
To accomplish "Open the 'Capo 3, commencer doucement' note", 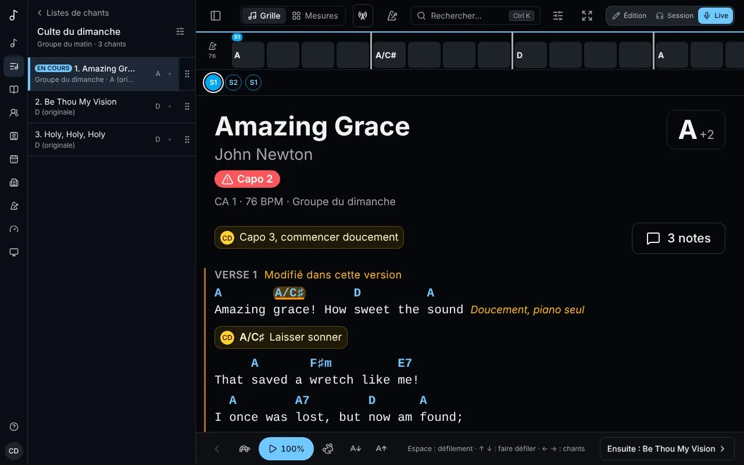I will pos(309,237).
